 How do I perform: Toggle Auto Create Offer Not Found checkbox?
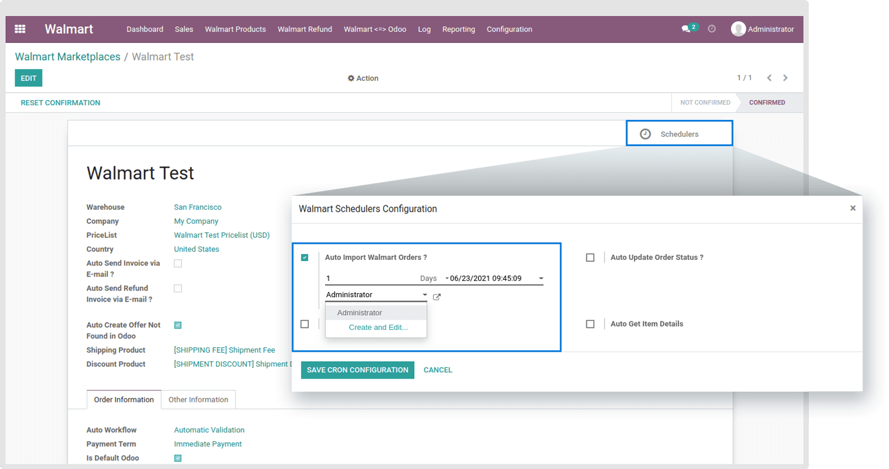tap(178, 325)
